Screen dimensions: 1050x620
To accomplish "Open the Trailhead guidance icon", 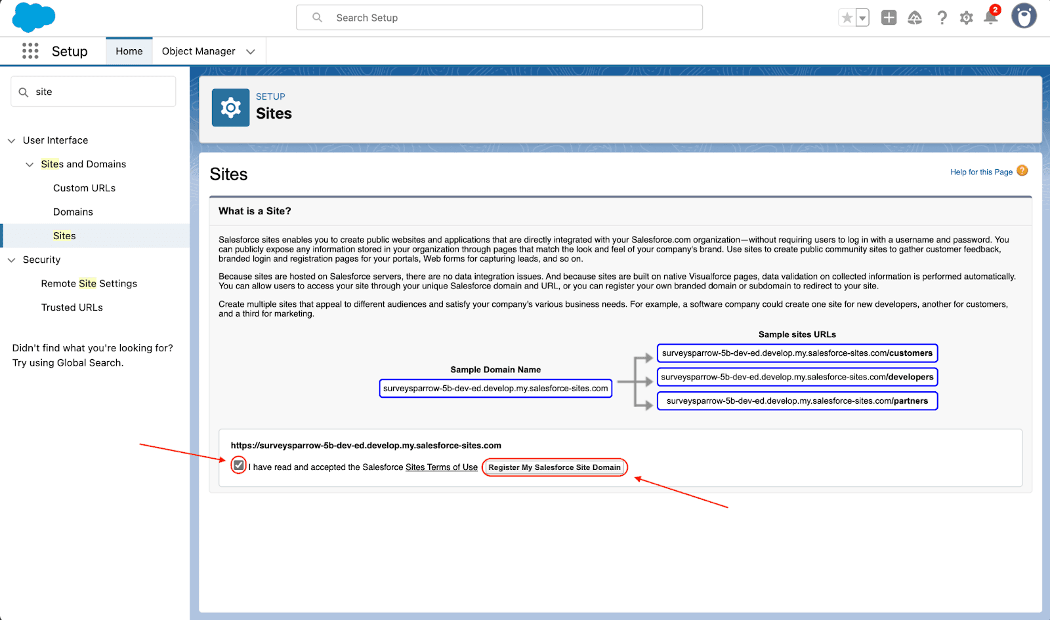I will point(915,18).
